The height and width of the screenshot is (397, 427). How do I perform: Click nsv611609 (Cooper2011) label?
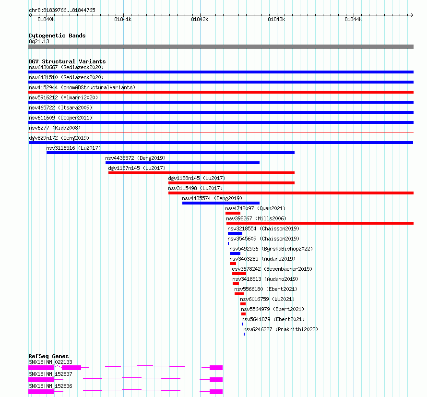click(x=60, y=118)
